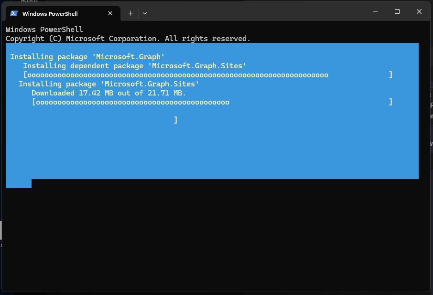Open a new tab with plus icon
The height and width of the screenshot is (295, 433).
point(130,13)
